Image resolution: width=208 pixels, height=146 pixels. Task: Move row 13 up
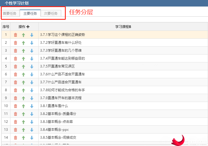click(23, 130)
